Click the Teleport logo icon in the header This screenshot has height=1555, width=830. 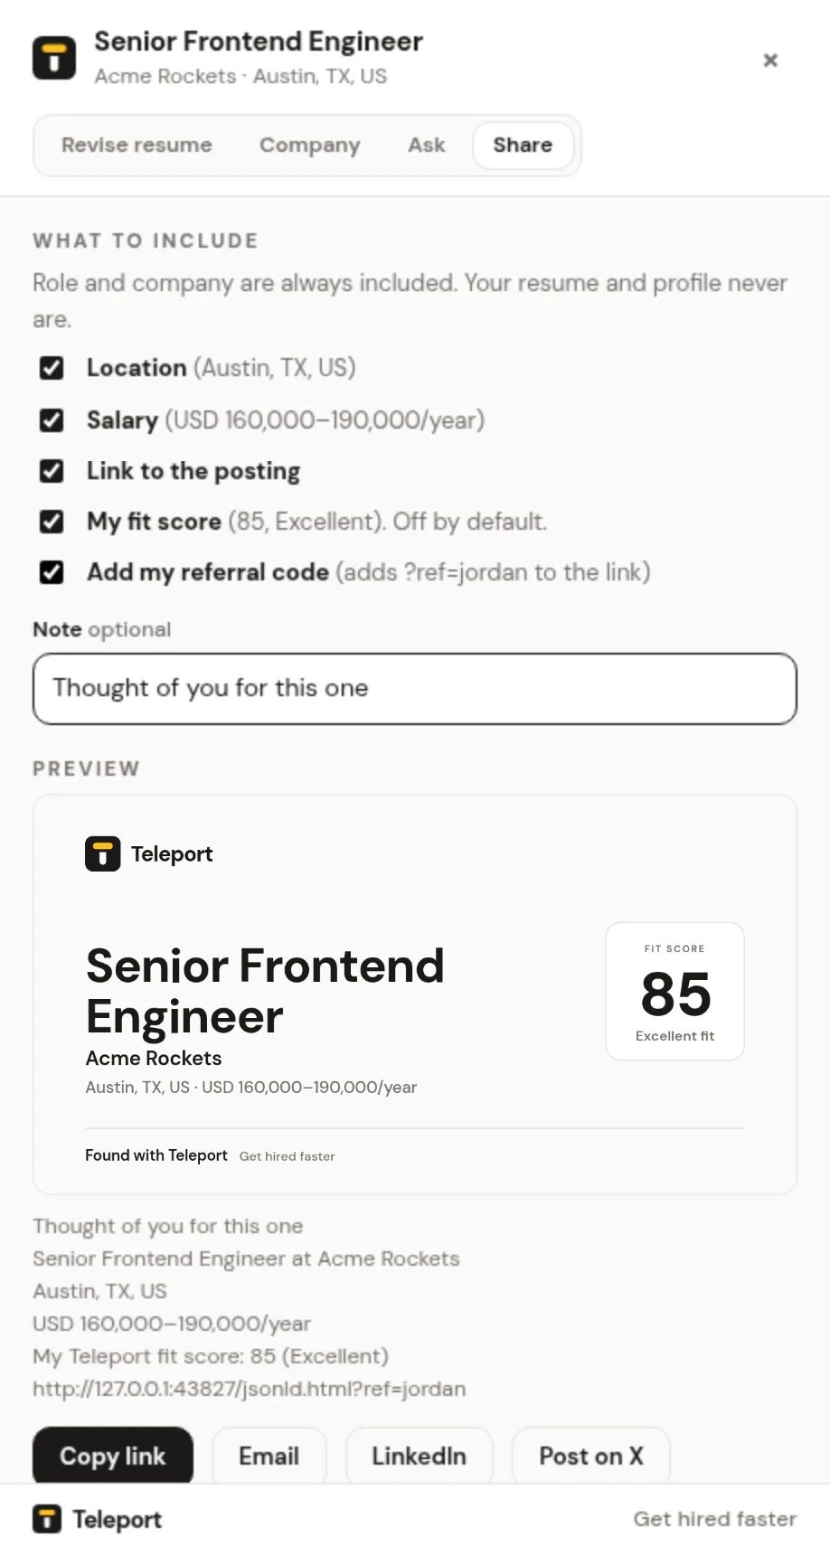pos(54,59)
